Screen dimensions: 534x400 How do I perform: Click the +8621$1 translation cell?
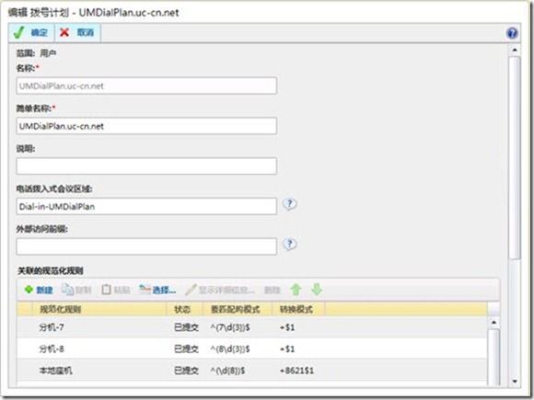point(296,371)
